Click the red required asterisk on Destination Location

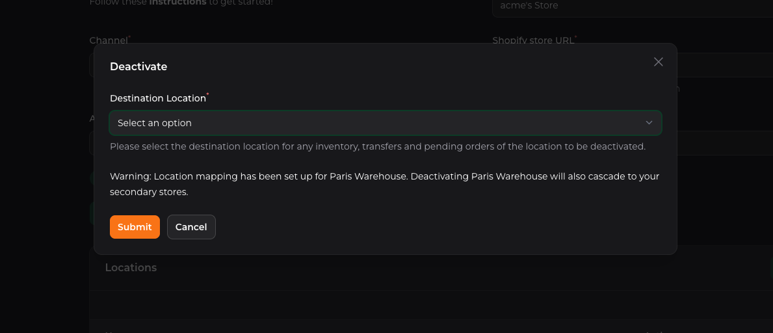(x=207, y=94)
